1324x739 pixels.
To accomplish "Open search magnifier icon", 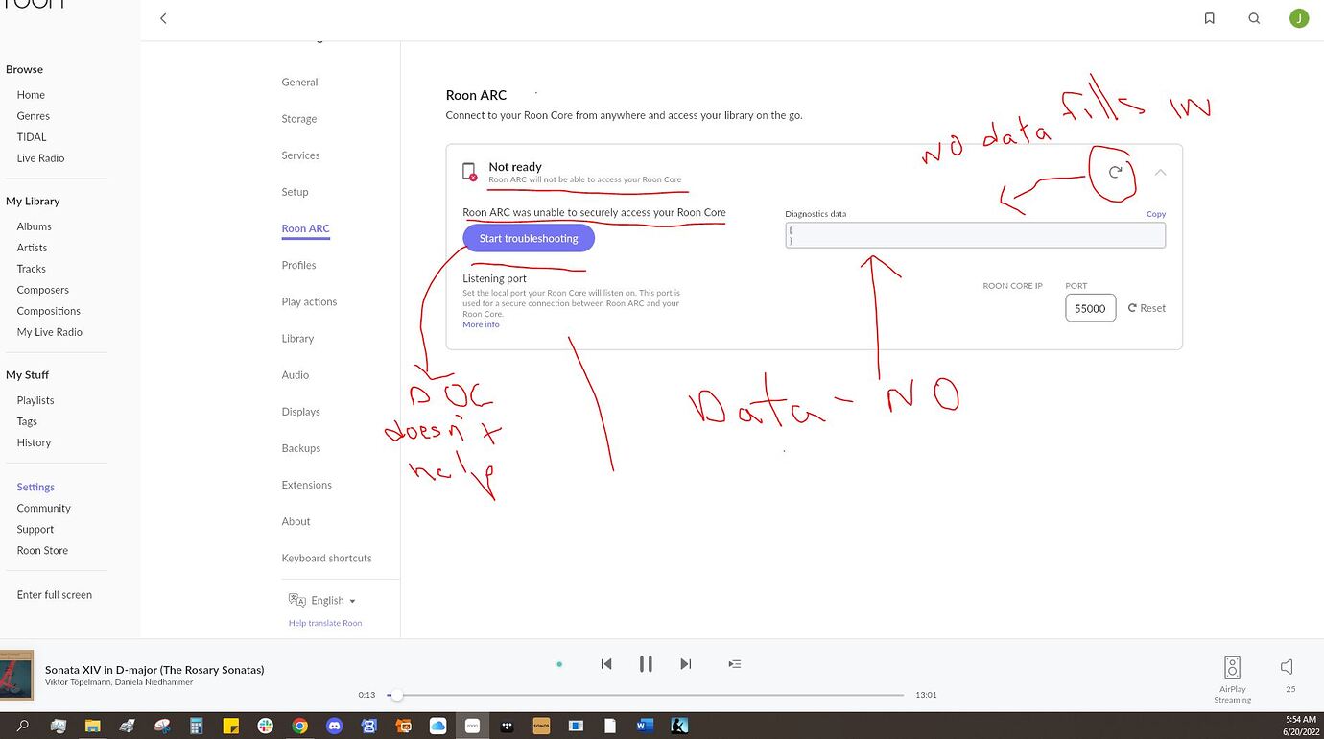I will click(1254, 18).
